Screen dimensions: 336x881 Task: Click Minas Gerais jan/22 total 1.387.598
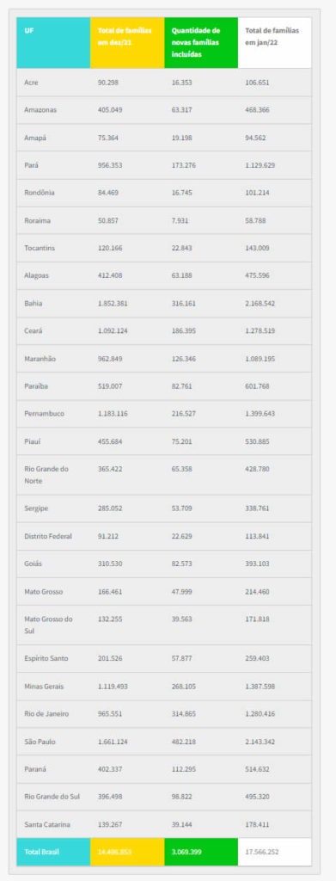[x=260, y=687]
